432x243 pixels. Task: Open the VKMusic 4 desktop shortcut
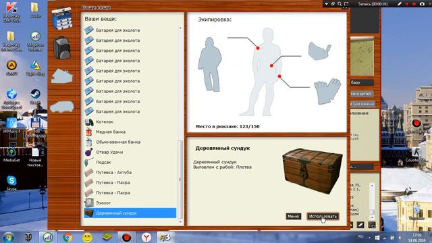point(11,126)
